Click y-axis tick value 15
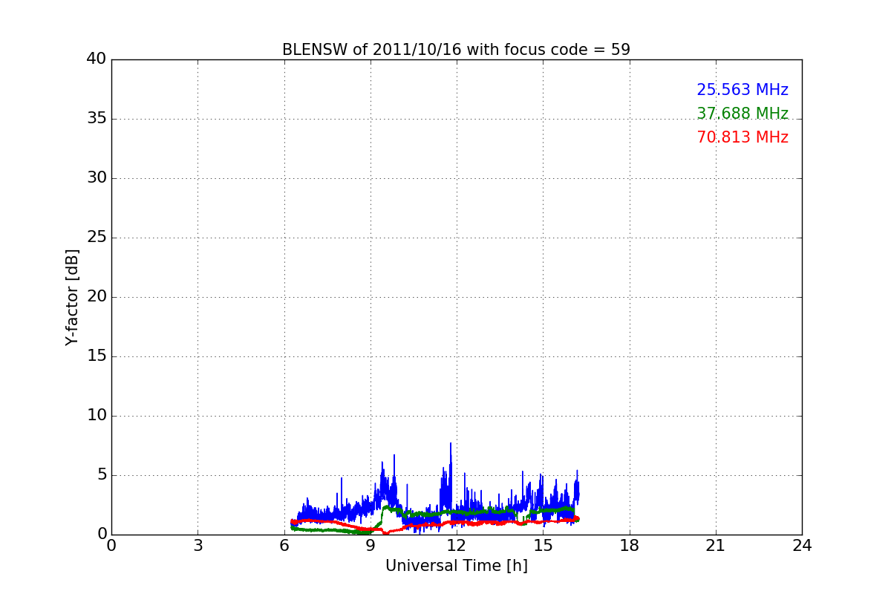 pos(97,356)
